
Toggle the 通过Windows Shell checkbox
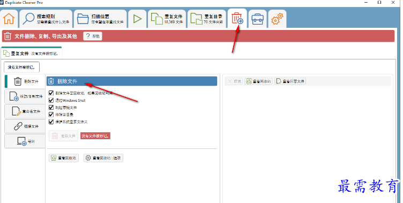pos(51,100)
